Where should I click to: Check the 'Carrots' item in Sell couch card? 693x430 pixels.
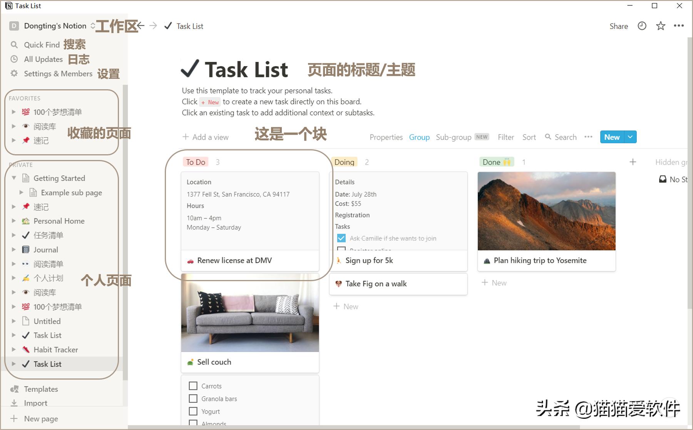pos(193,385)
